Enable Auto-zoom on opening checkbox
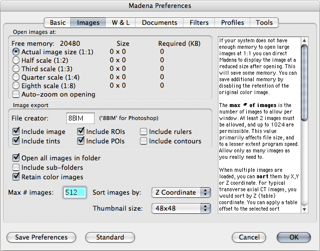This screenshot has width=320, height=251. tap(16, 94)
